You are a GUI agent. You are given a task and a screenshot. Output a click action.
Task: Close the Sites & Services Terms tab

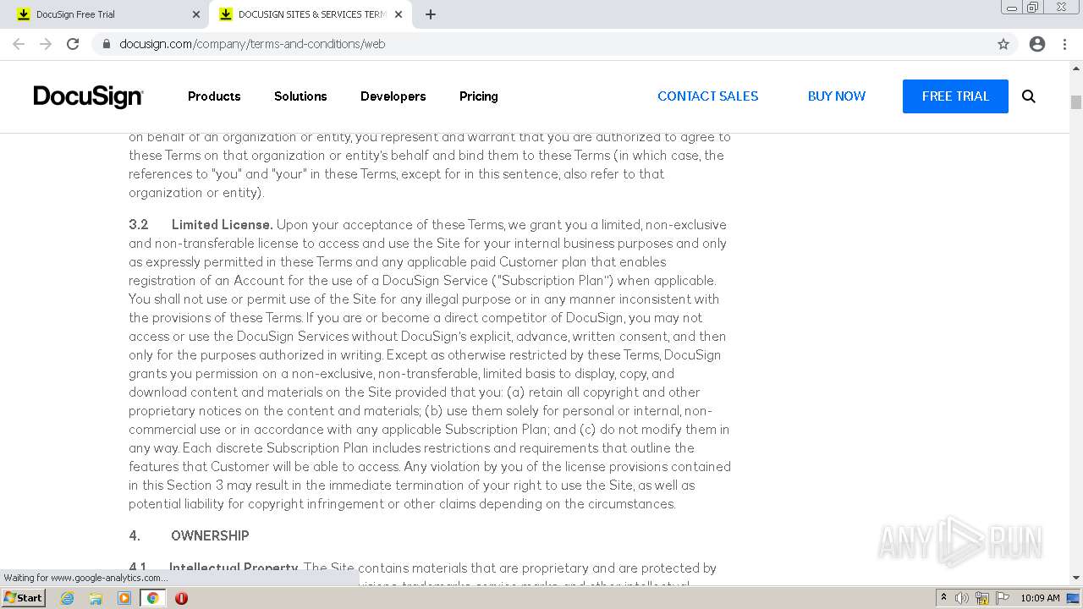pyautogui.click(x=399, y=14)
